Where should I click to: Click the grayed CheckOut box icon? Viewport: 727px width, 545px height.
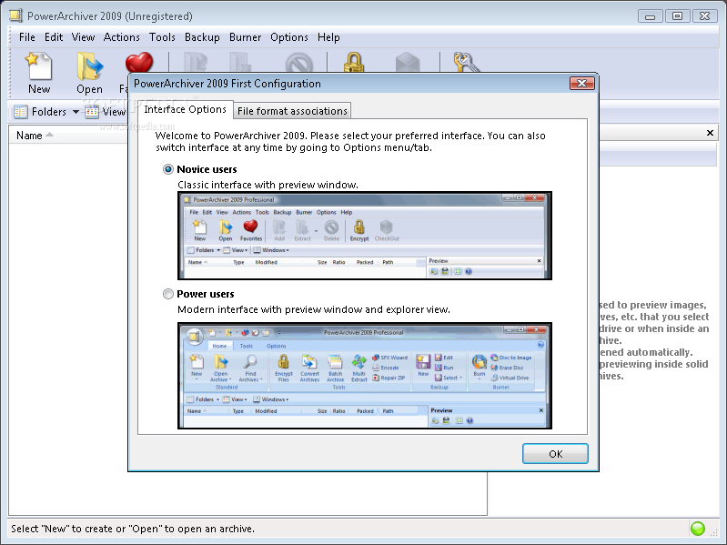tap(408, 63)
